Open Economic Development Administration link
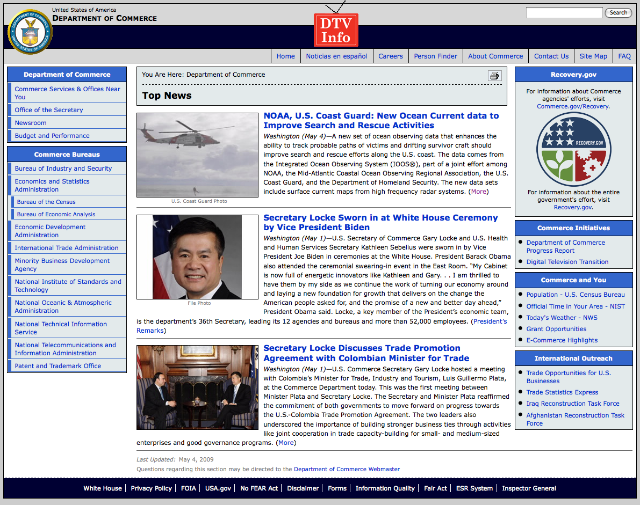Image resolution: width=640 pixels, height=505 pixels. pyautogui.click(x=50, y=231)
